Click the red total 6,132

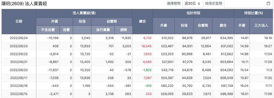[148, 38]
